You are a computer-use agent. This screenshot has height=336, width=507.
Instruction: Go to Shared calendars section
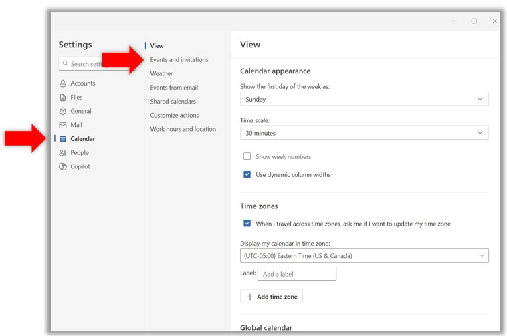[x=173, y=102]
